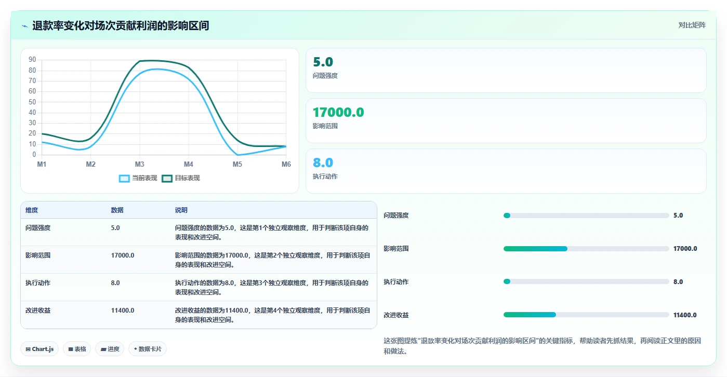Image resolution: width=727 pixels, height=377 pixels.
Task: Click the 进度 tag chip
Action: click(x=109, y=349)
